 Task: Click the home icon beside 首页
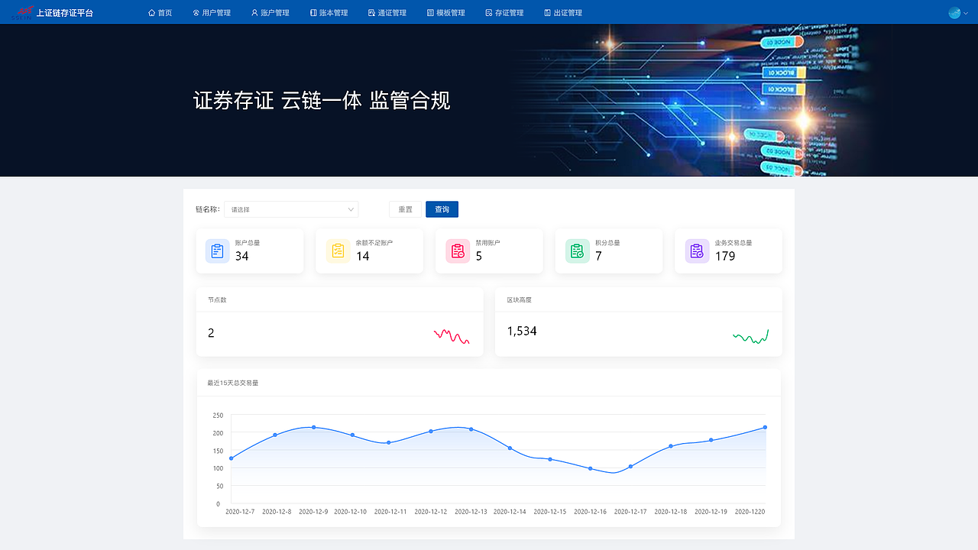151,13
